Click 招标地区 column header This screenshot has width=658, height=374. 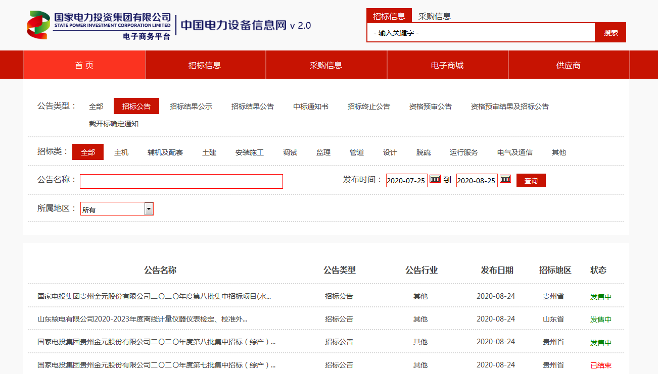(x=555, y=270)
